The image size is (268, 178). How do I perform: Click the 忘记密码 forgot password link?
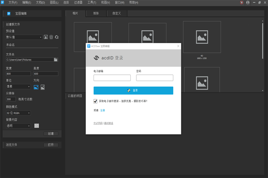pos(98,123)
